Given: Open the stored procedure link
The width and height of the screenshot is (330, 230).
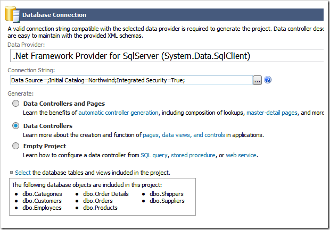Looking at the screenshot, I should click(193, 155).
